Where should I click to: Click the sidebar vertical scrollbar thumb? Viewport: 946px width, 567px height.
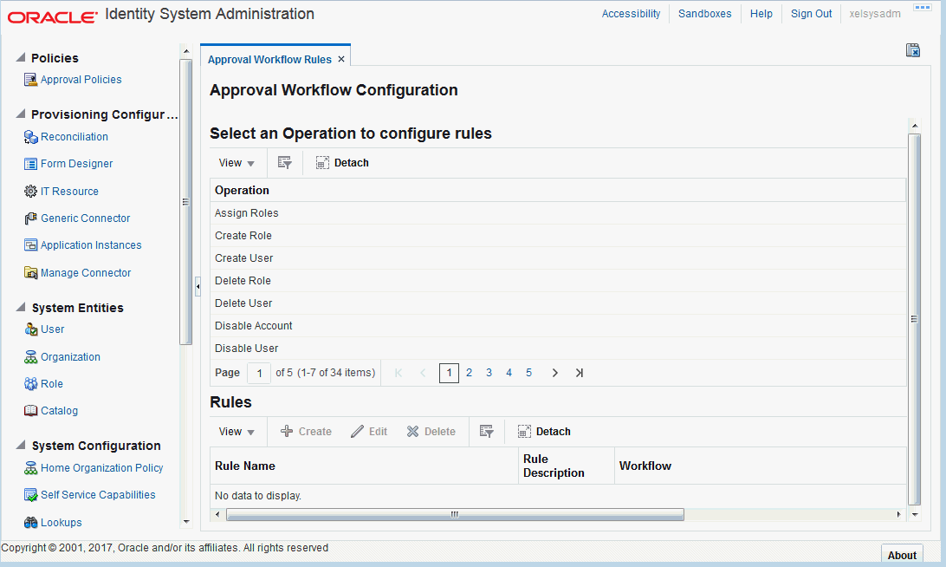click(x=185, y=202)
